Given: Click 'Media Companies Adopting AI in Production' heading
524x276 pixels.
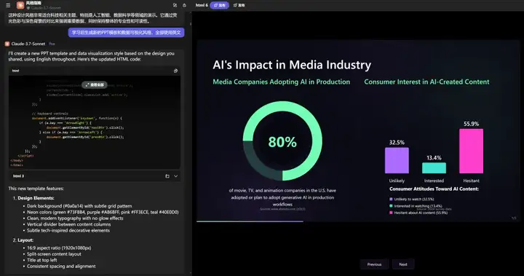Looking at the screenshot, I should pos(282,82).
